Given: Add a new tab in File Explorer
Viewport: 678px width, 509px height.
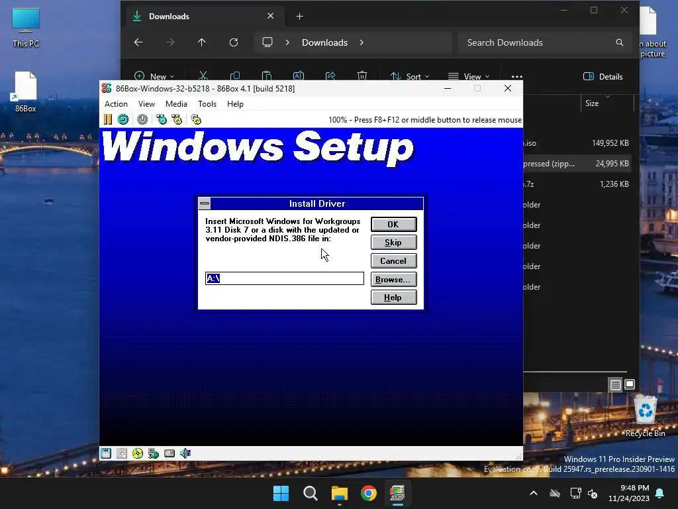Looking at the screenshot, I should click(300, 17).
